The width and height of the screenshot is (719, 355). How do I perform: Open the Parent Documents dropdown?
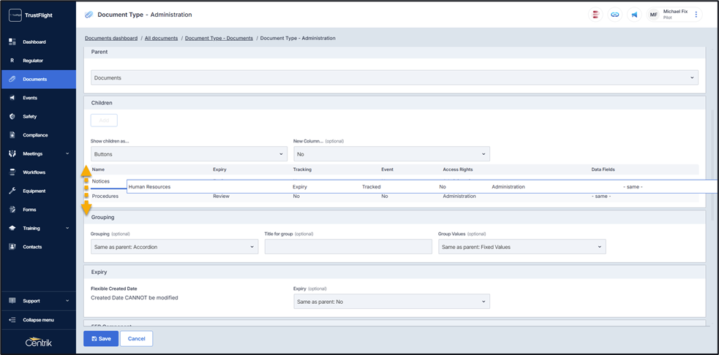(x=394, y=77)
